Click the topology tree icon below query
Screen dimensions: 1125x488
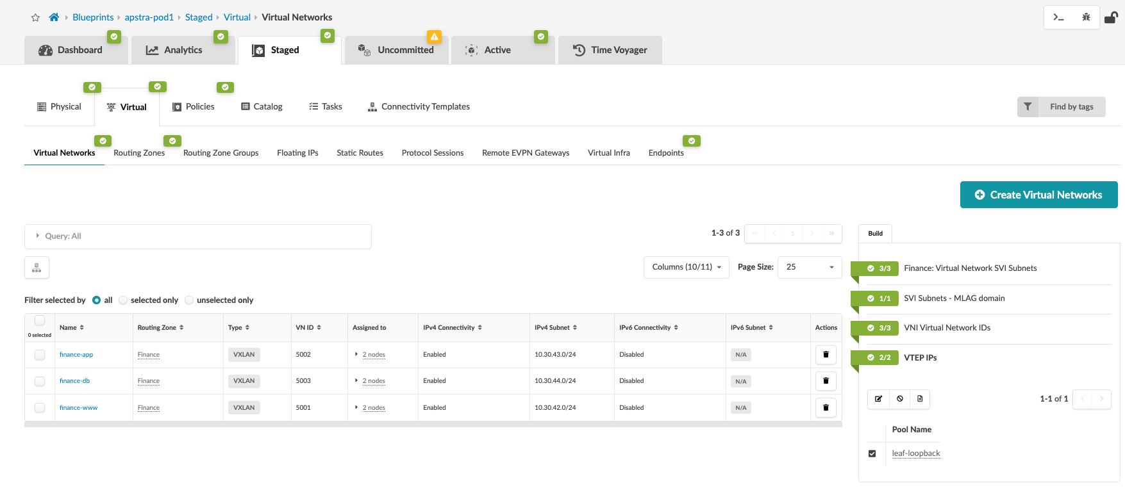click(x=37, y=268)
